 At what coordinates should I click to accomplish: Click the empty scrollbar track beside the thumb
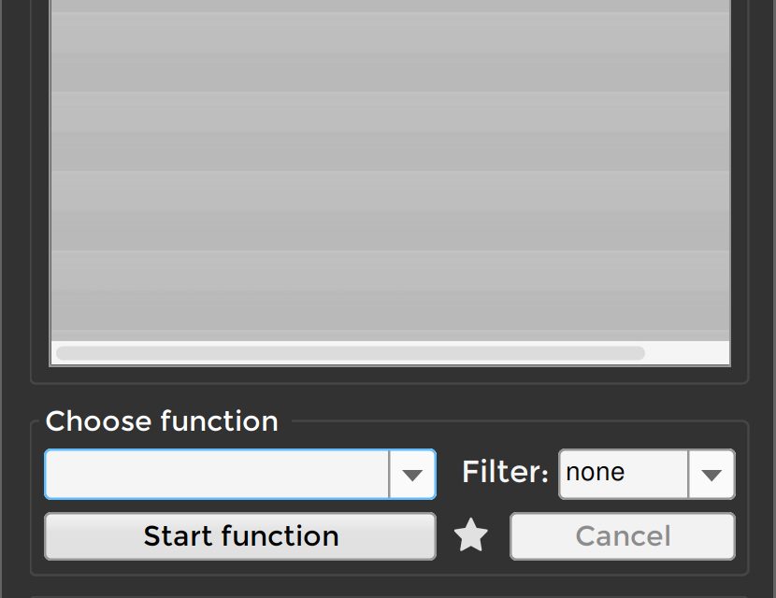tap(686, 353)
